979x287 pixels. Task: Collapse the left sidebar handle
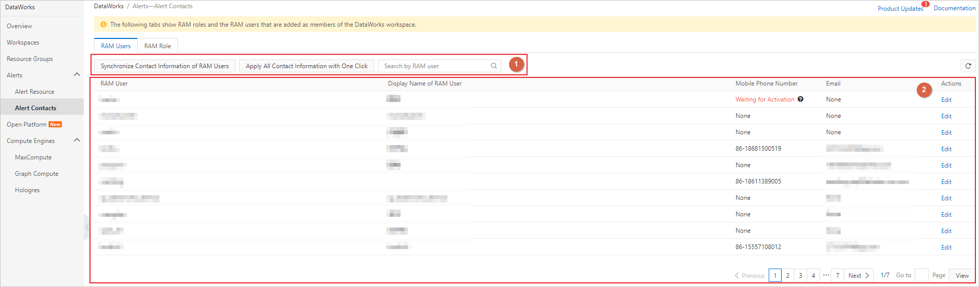[x=86, y=227]
